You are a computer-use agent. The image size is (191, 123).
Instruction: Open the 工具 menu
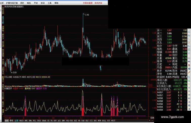(x=50, y=3)
